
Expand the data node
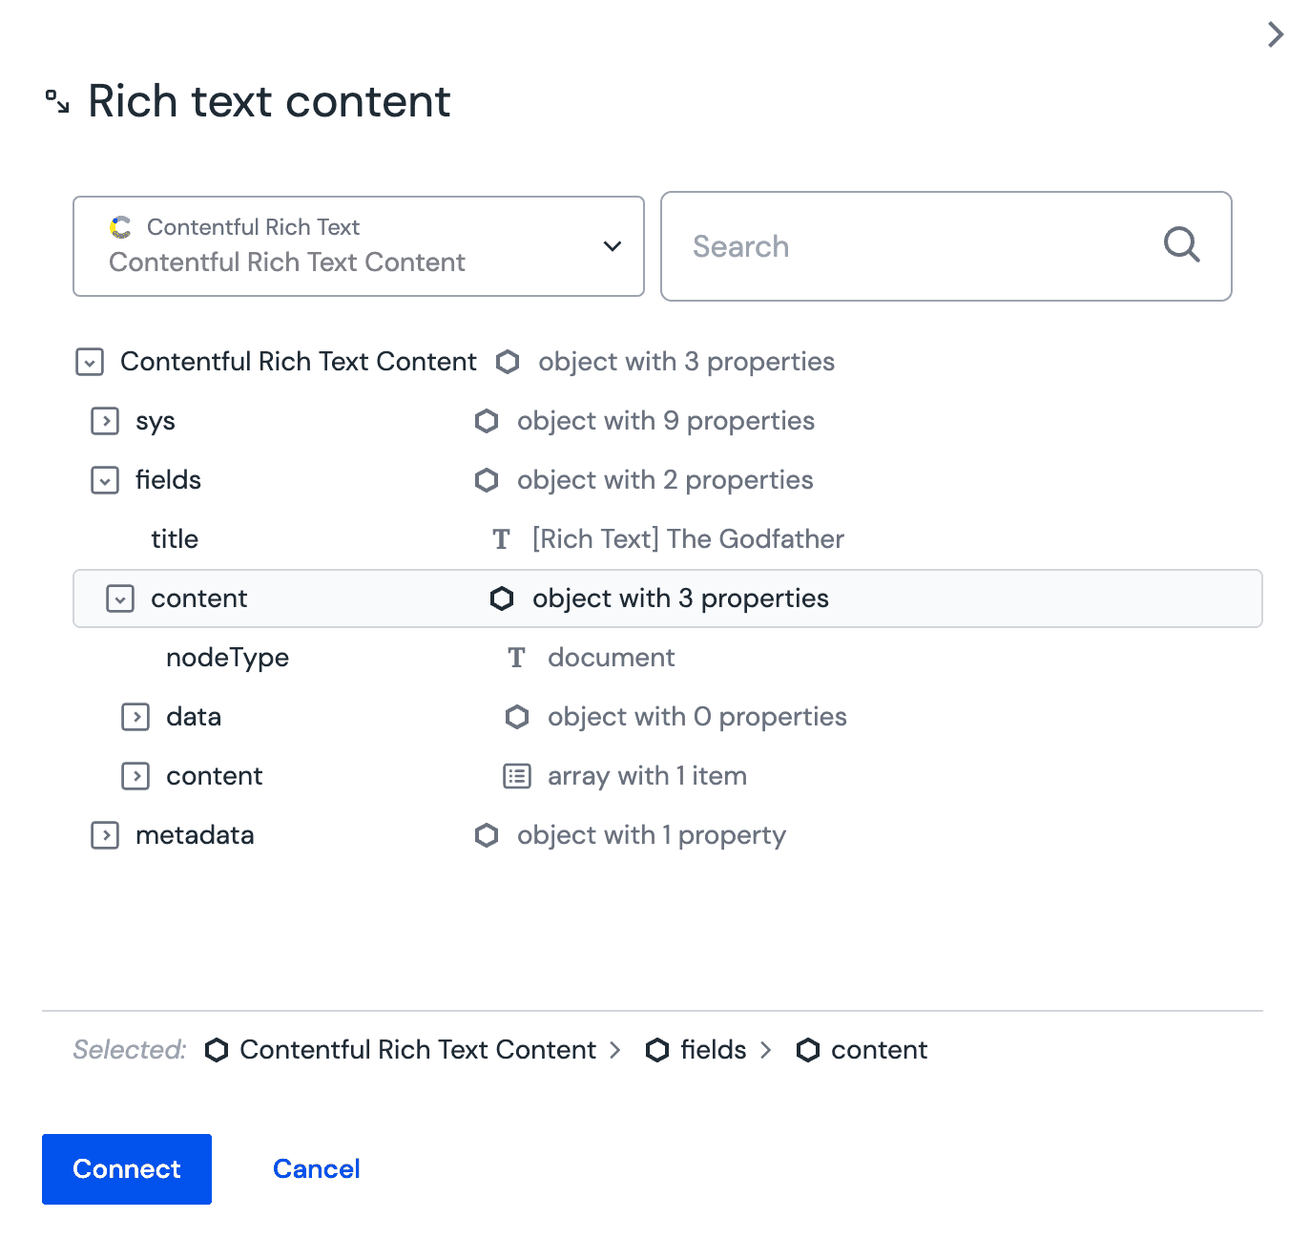coord(135,717)
